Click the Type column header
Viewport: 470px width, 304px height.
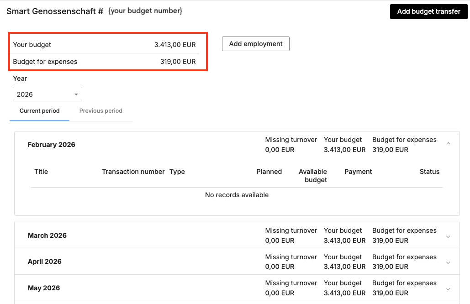coord(177,172)
